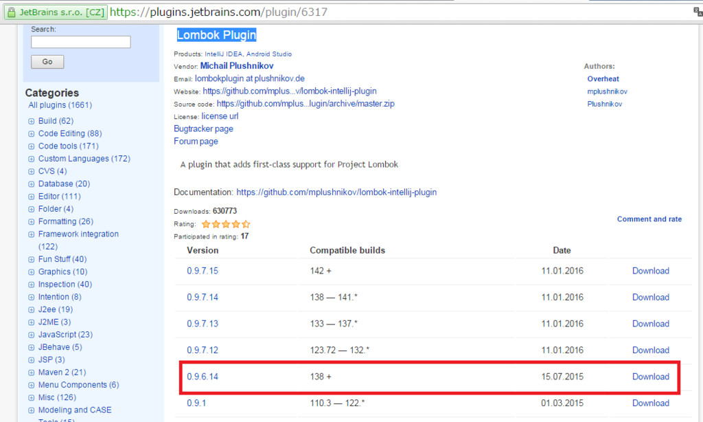This screenshot has width=703, height=422.
Task: Expand the Code tools category node
Action: pos(32,146)
